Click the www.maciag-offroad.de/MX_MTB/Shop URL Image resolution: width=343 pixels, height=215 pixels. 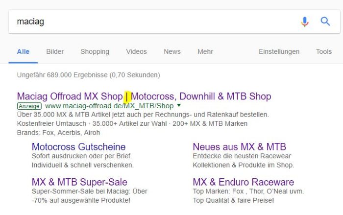[109, 106]
